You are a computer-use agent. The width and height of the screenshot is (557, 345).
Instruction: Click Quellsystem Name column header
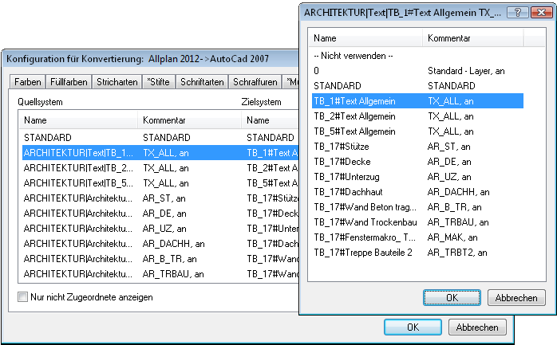point(77,120)
